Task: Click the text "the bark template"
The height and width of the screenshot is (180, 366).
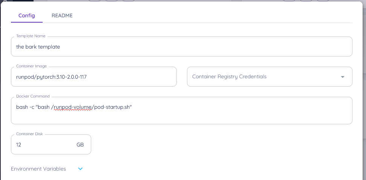Action: point(38,47)
